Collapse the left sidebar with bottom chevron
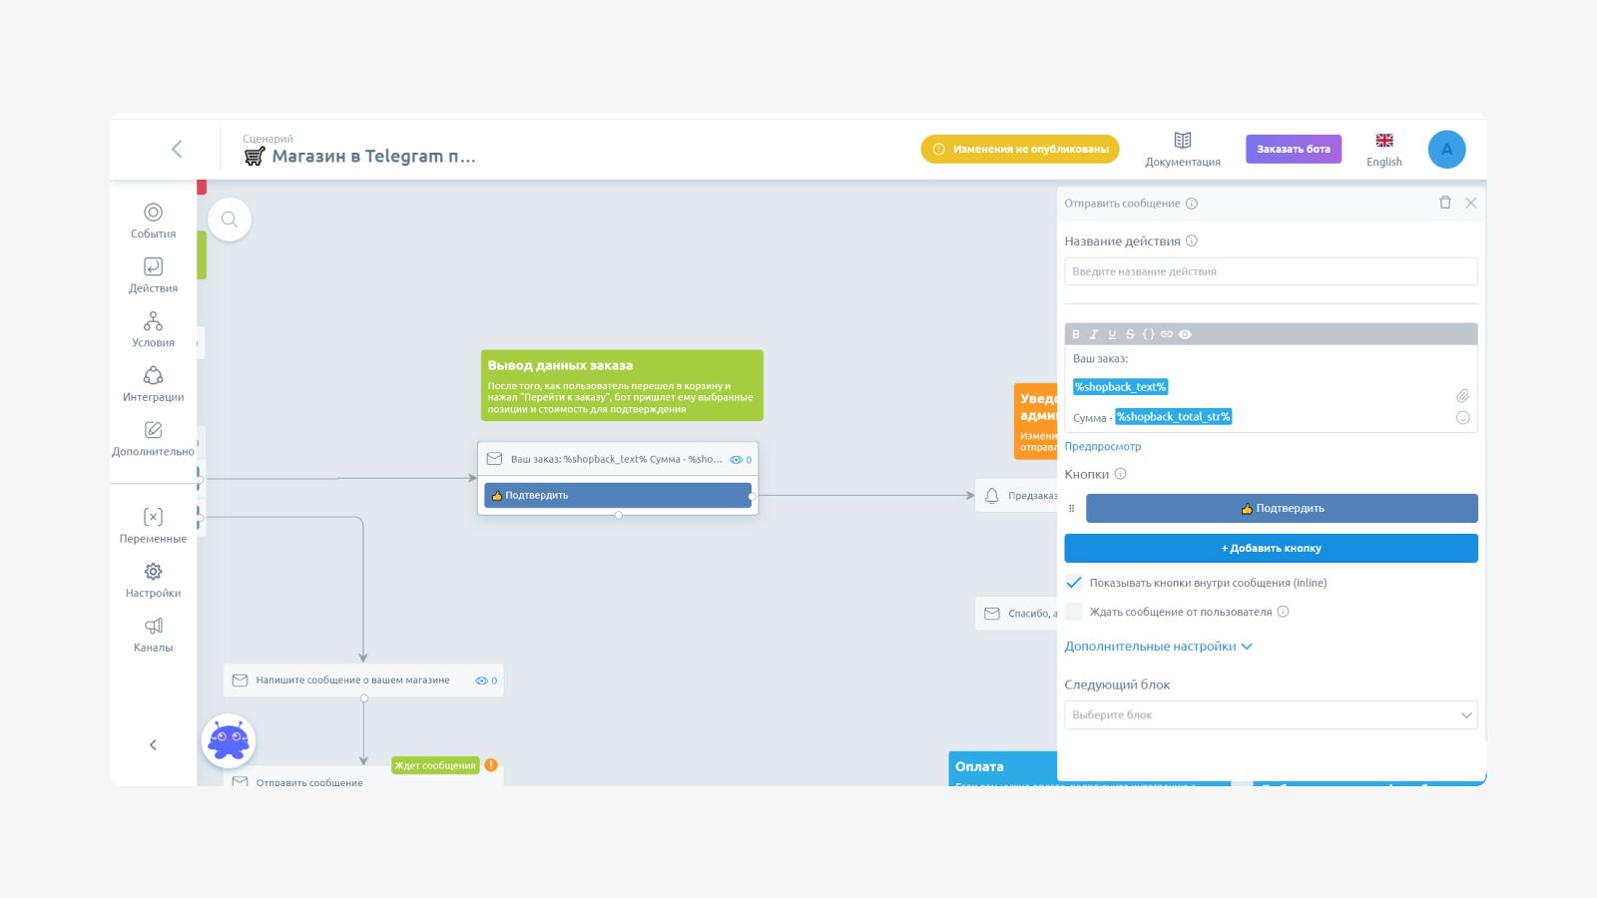 [153, 744]
